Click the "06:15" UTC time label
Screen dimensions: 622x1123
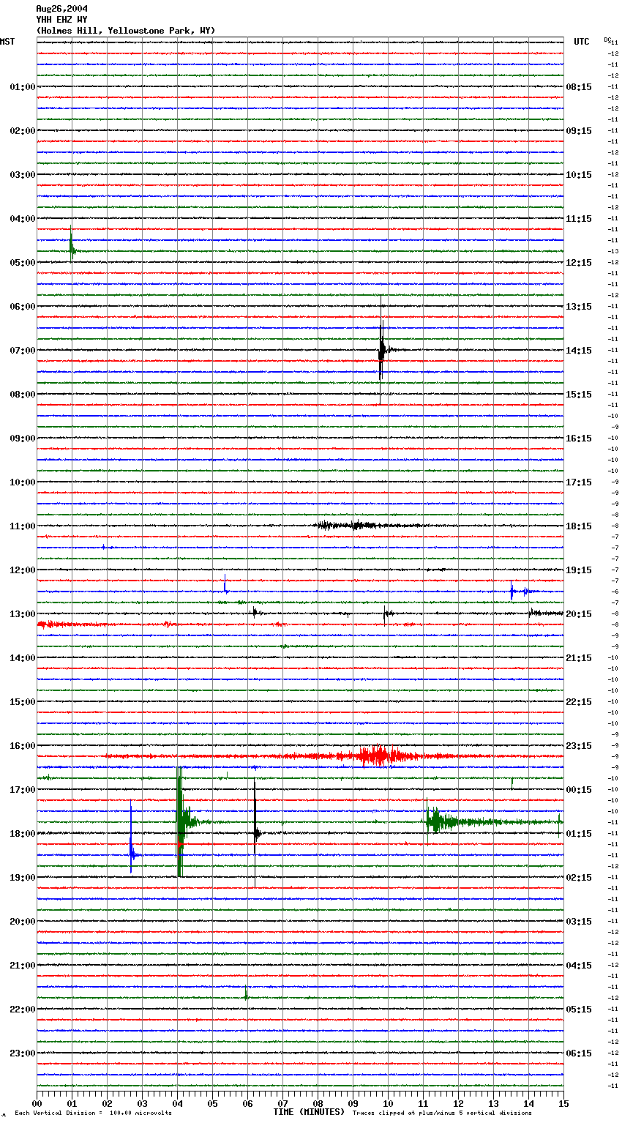tap(579, 1053)
